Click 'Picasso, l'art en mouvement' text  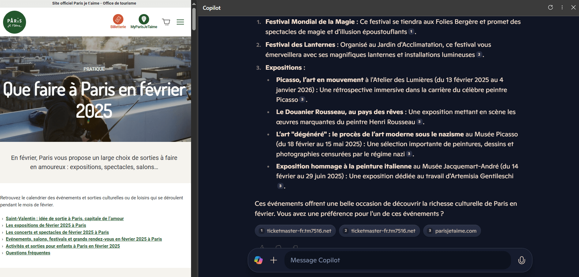coord(320,80)
